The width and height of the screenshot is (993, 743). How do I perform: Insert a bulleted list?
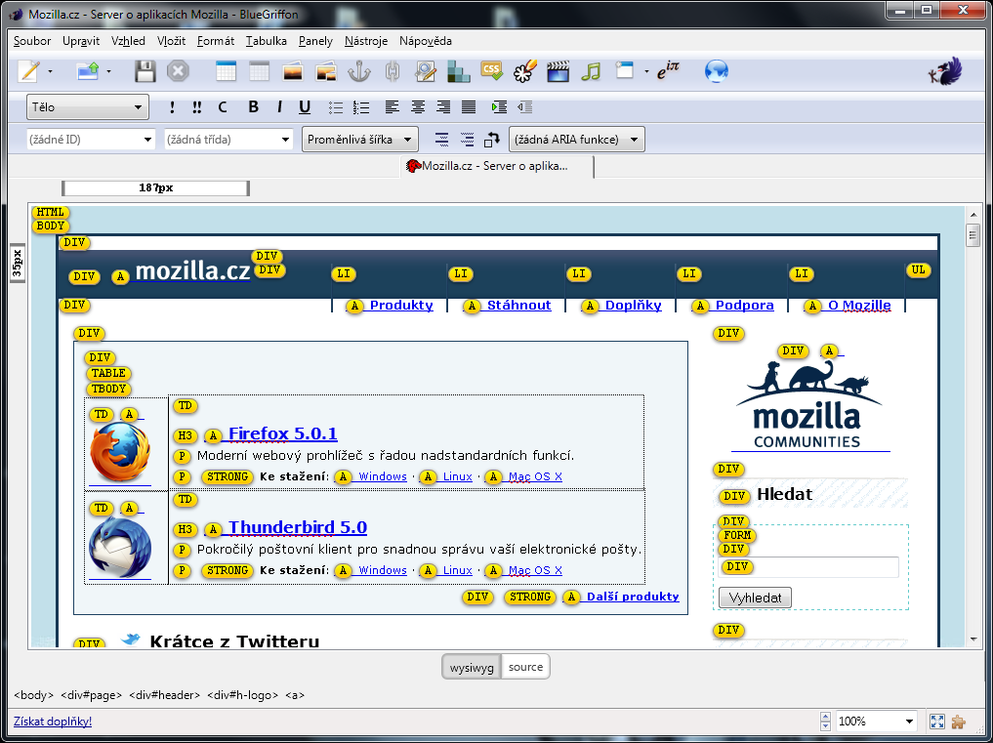click(x=336, y=107)
